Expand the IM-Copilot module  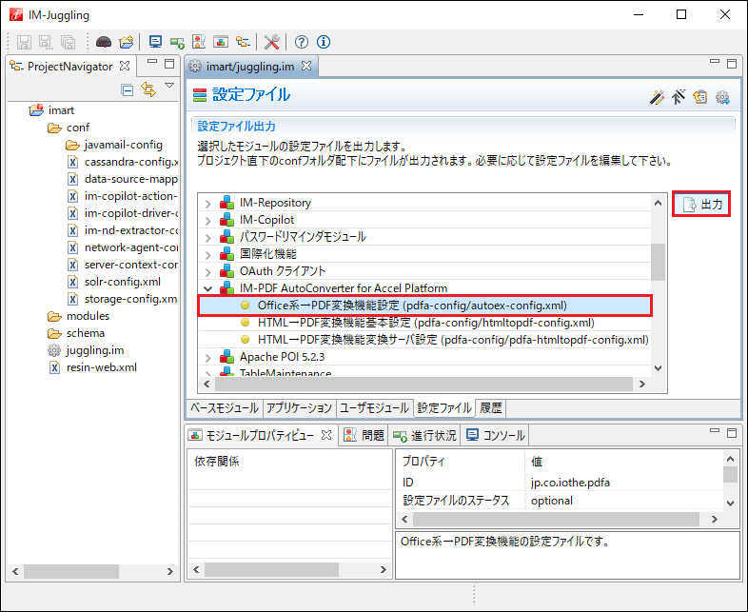207,221
